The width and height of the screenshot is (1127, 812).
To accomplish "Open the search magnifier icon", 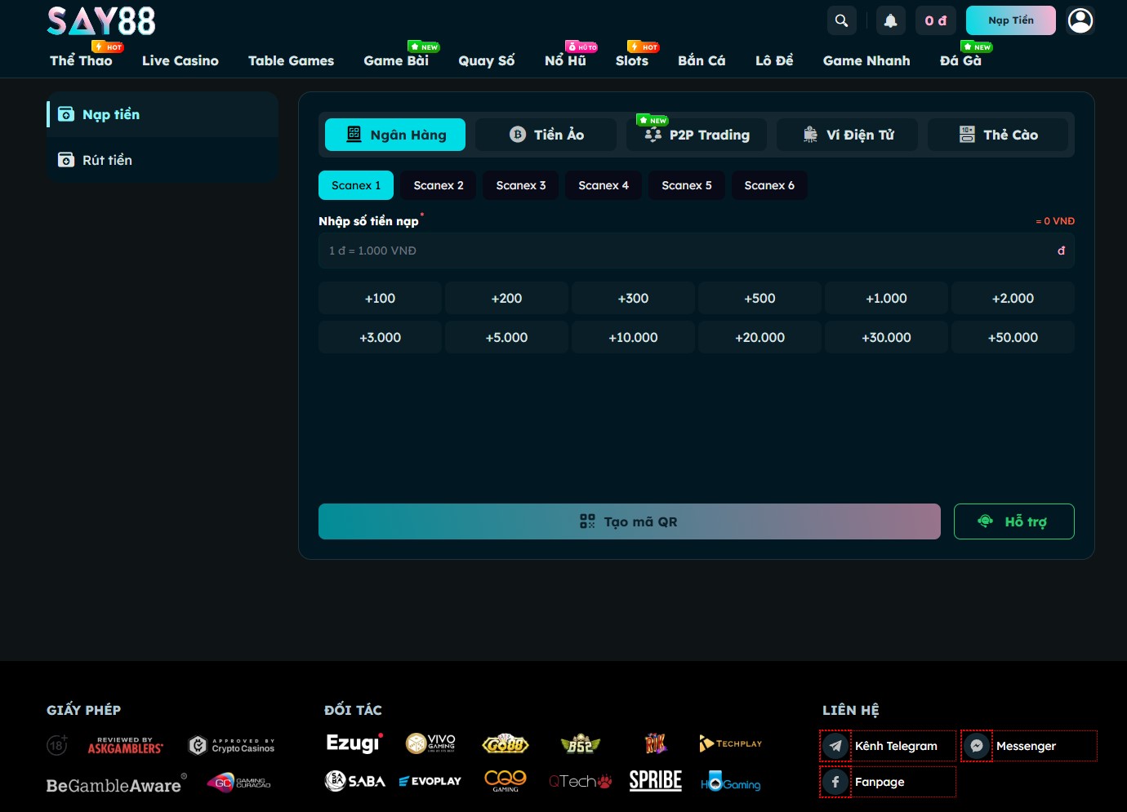I will coord(841,20).
